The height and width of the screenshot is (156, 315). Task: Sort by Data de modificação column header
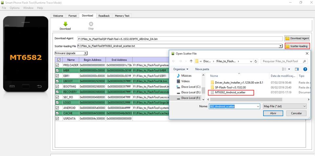point(283,76)
